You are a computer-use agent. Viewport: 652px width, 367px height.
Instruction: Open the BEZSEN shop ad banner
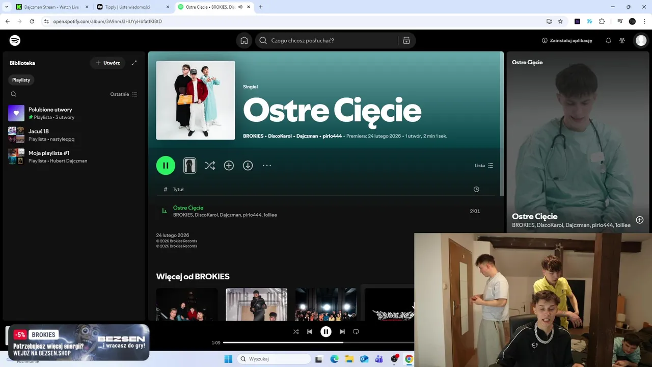79,343
